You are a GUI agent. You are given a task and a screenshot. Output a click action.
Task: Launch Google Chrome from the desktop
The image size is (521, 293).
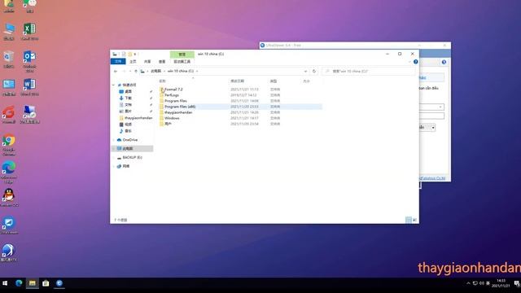[x=9, y=145]
